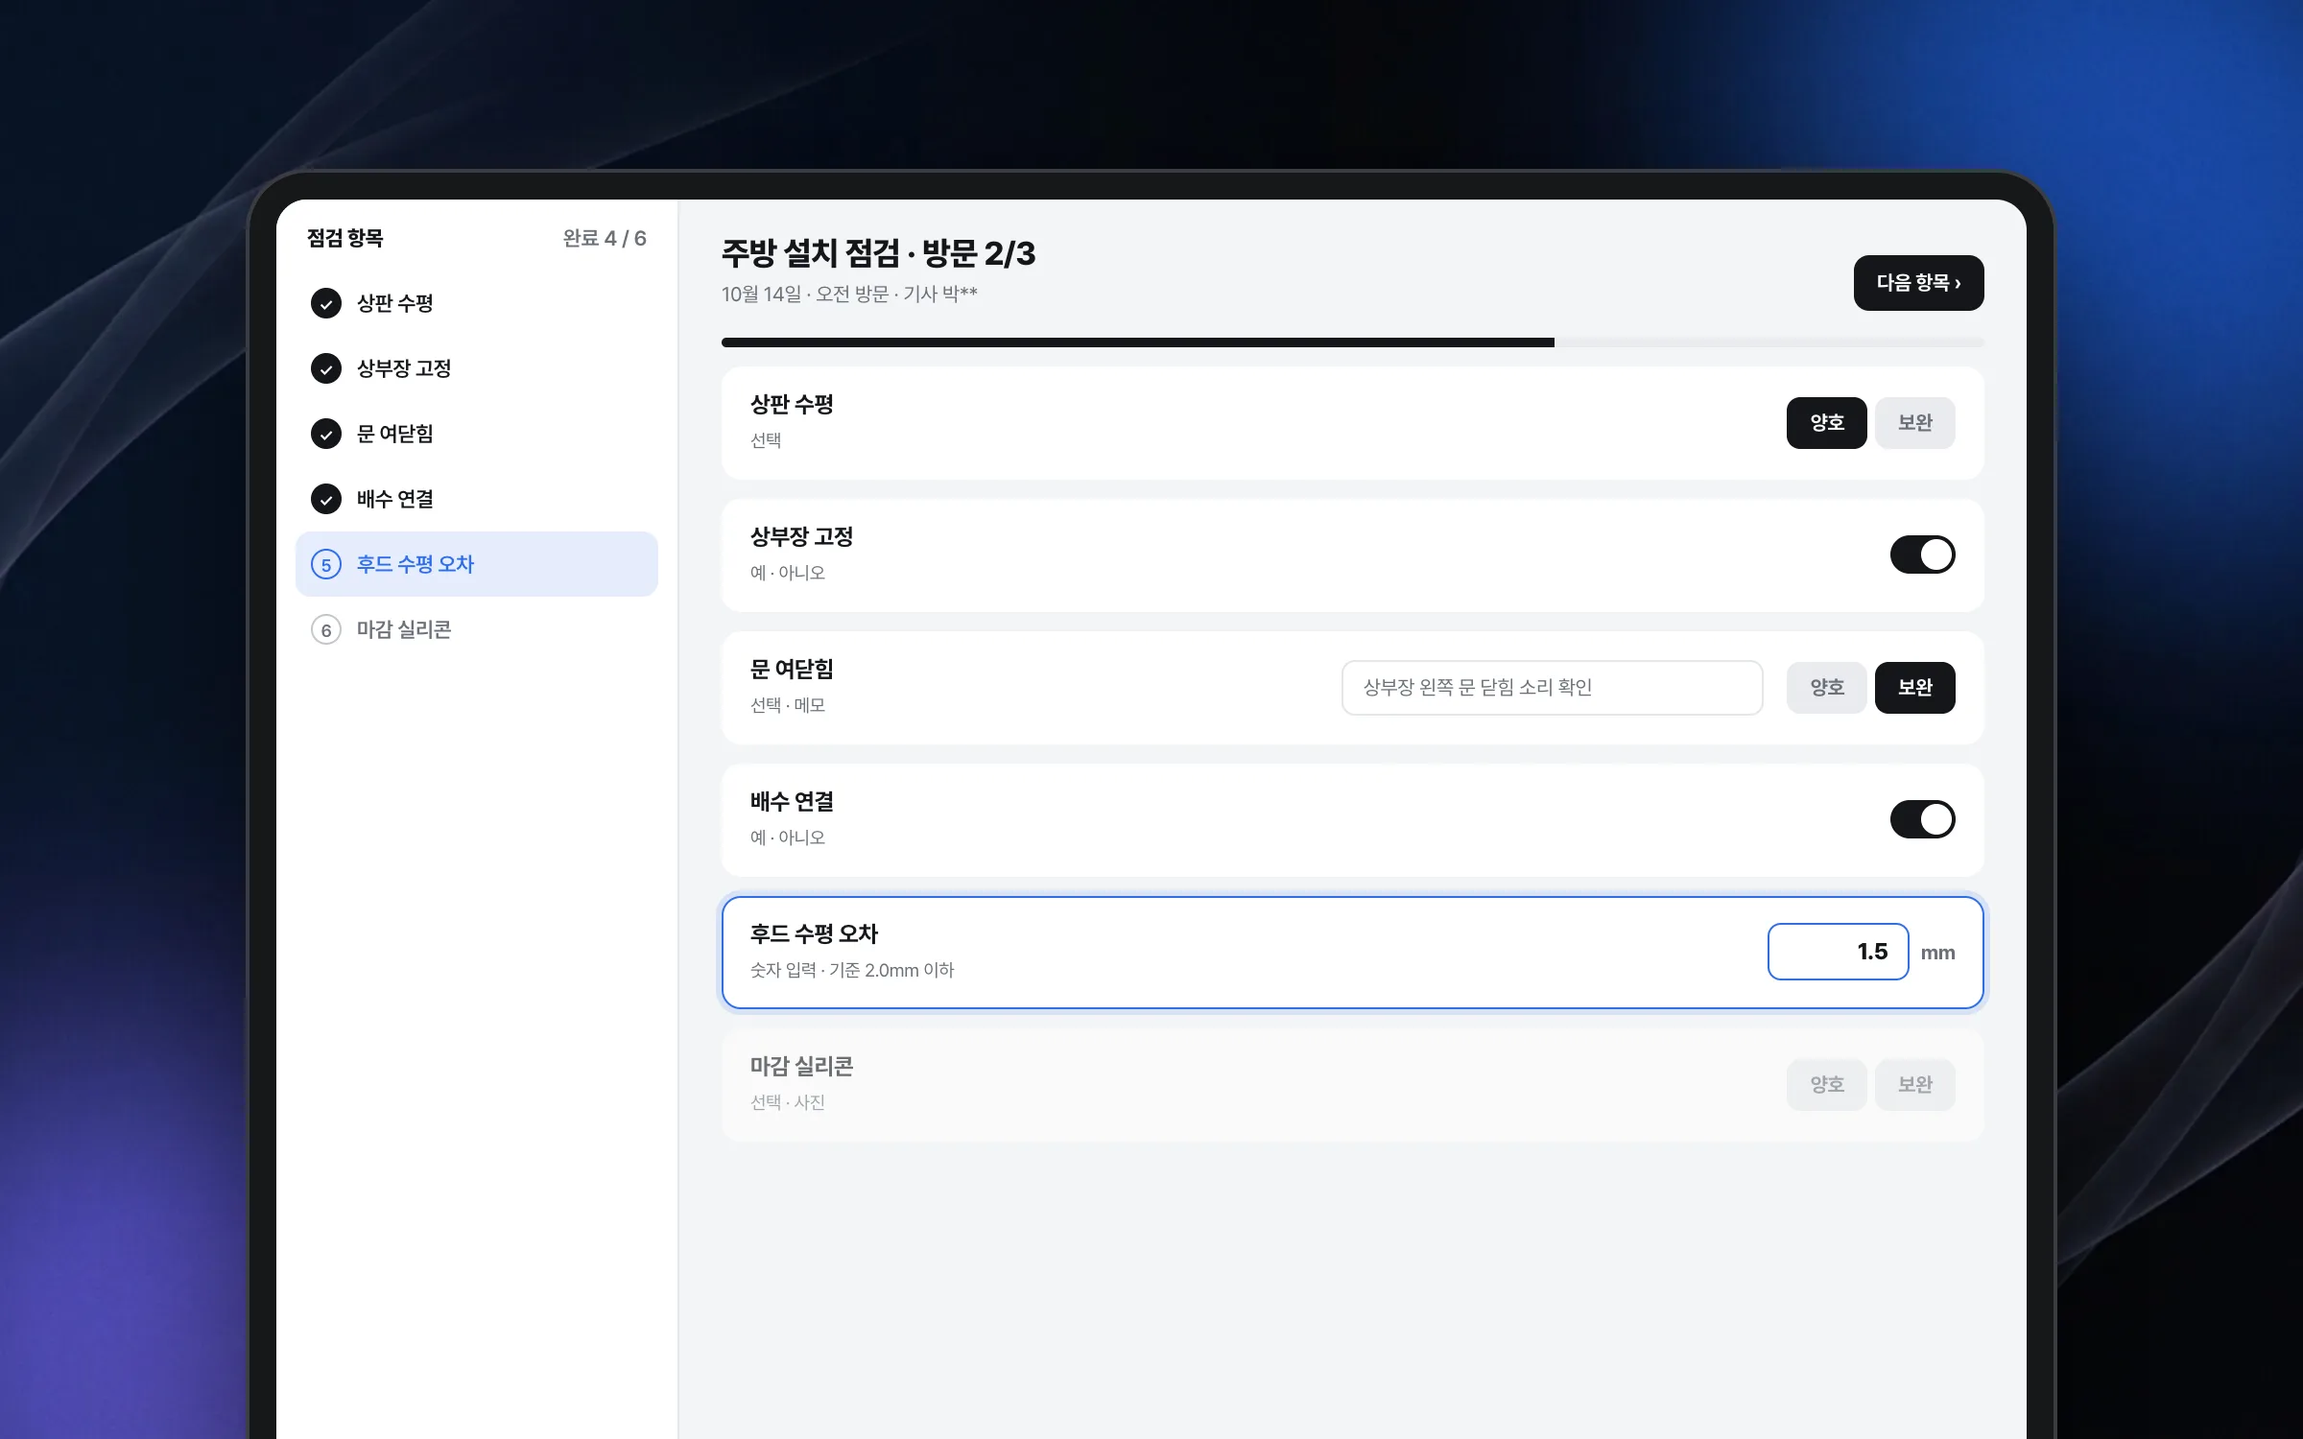This screenshot has height=1439, width=2303.
Task: Click the step 5 circle icon
Action: point(326,564)
